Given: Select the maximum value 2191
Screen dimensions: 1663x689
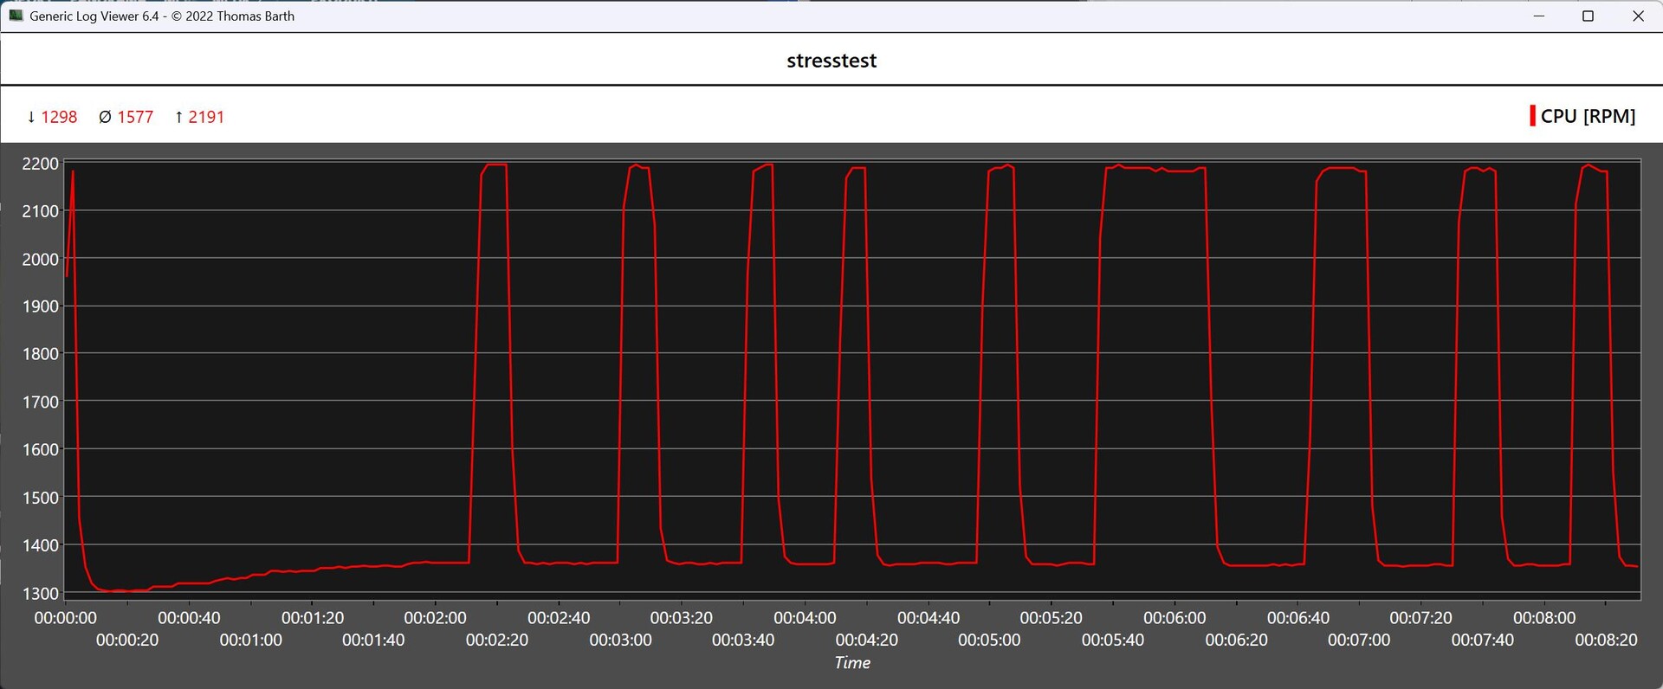Looking at the screenshot, I should (206, 117).
